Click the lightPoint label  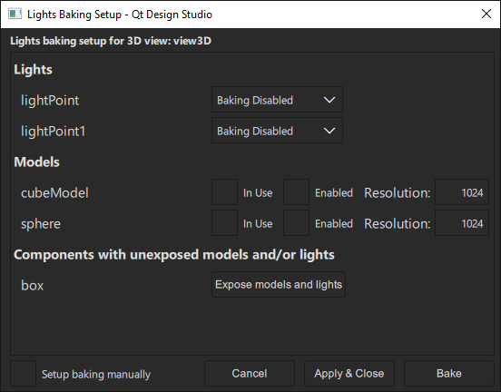click(x=50, y=101)
